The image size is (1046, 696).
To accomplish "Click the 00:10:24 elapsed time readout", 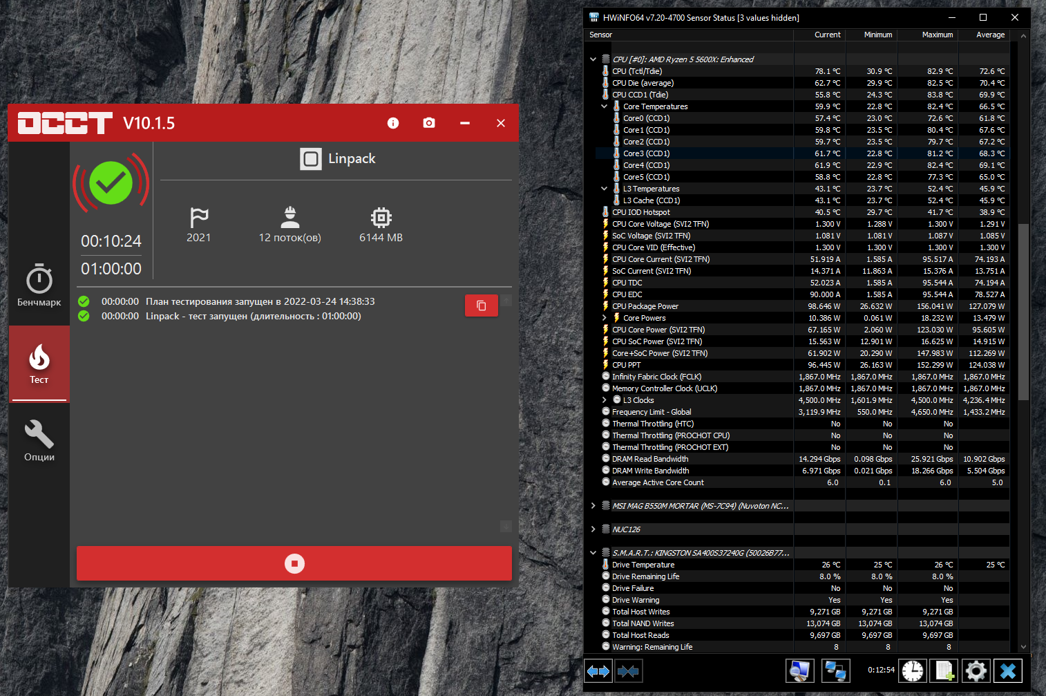I will point(111,241).
